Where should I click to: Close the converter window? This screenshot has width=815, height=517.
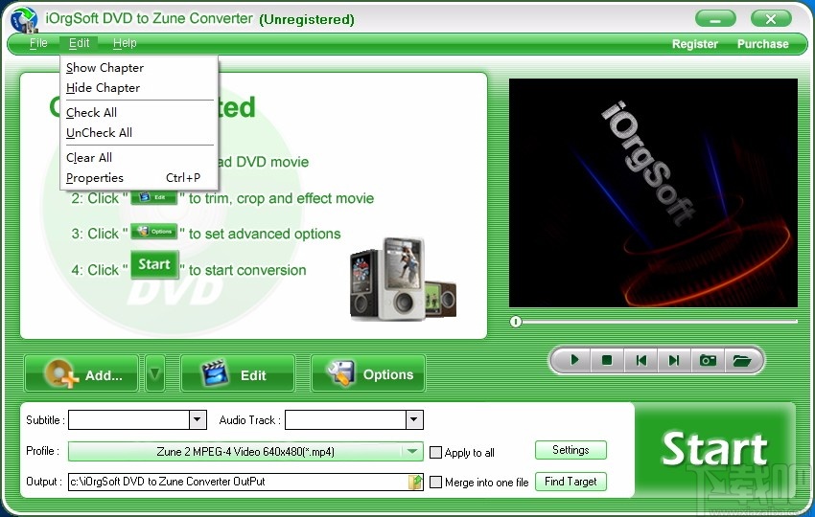pyautogui.click(x=771, y=19)
